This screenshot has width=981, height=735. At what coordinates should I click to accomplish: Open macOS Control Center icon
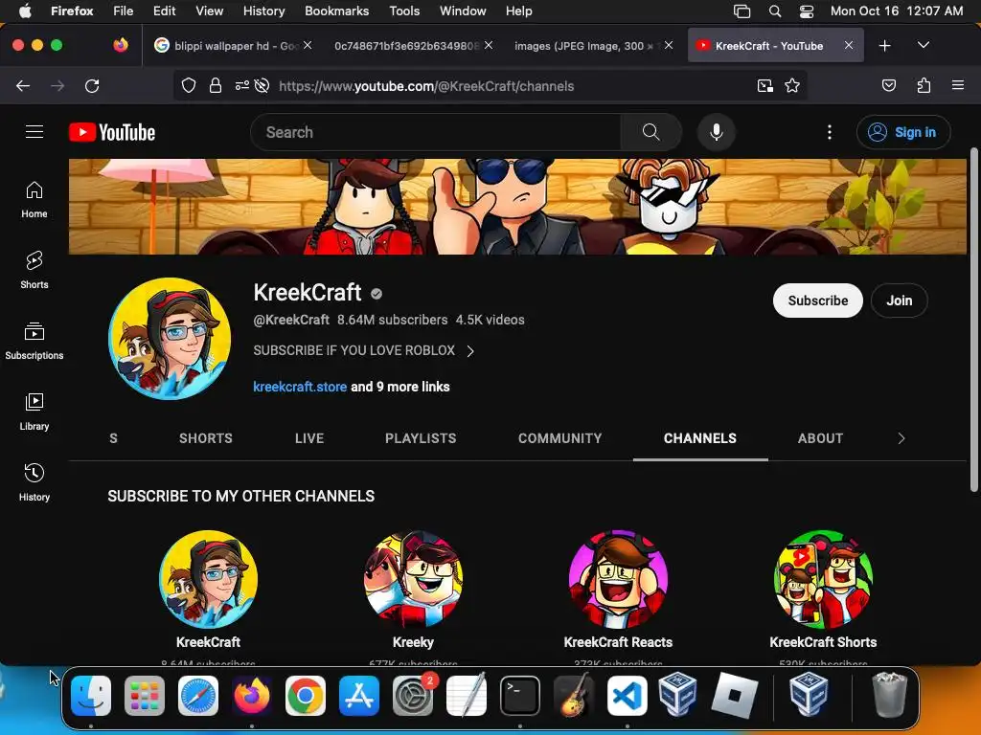807,11
